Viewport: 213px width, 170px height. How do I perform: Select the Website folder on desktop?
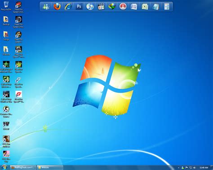click(6, 51)
